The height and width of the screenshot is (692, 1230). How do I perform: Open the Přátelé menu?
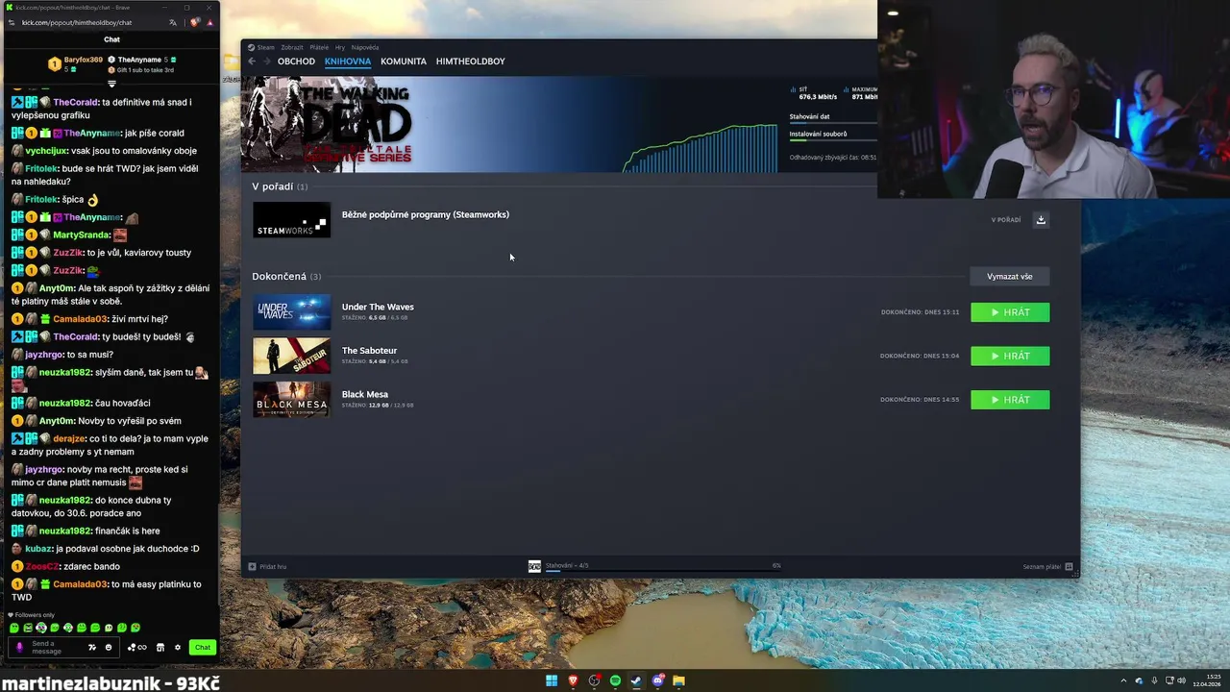[x=319, y=47]
